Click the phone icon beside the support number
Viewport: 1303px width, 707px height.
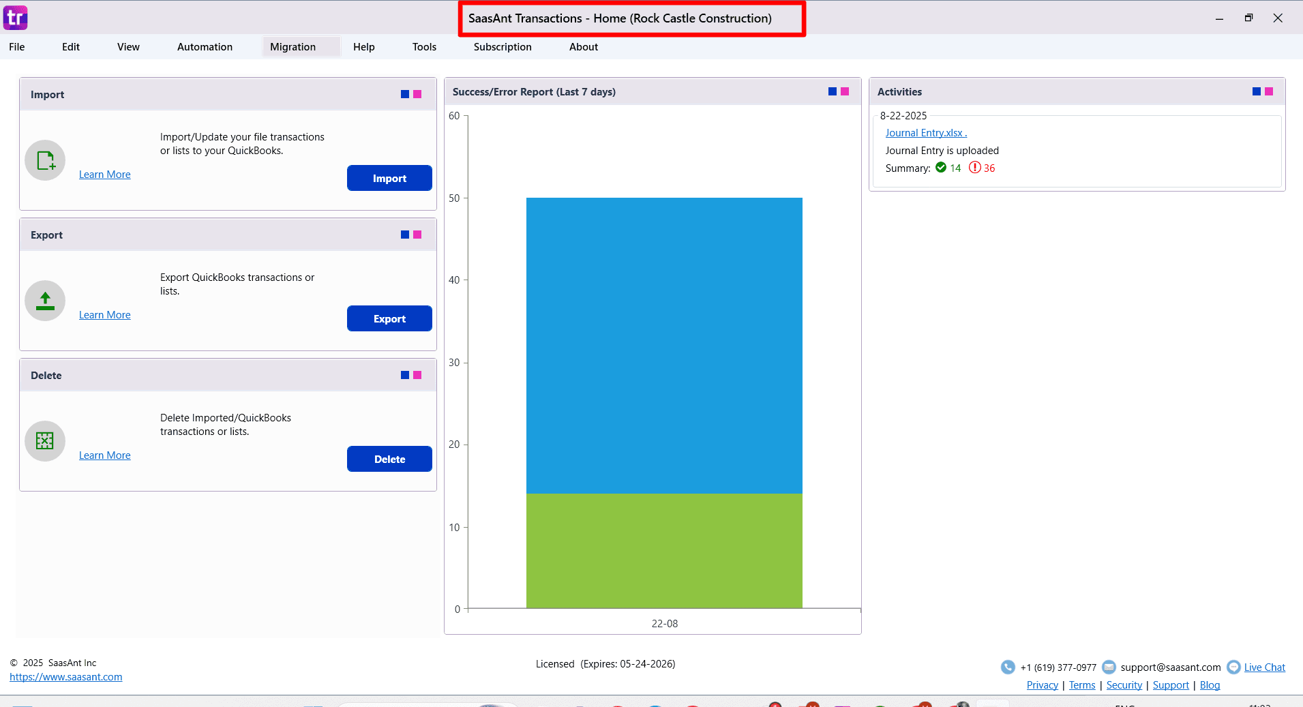point(1008,667)
